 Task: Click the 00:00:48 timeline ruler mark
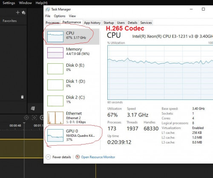[x=15, y=125]
